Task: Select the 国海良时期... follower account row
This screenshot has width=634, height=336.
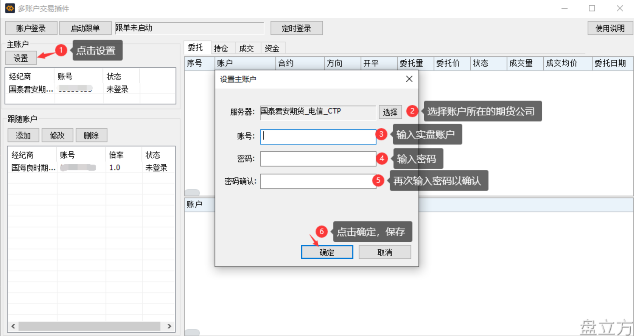Action: click(x=91, y=167)
